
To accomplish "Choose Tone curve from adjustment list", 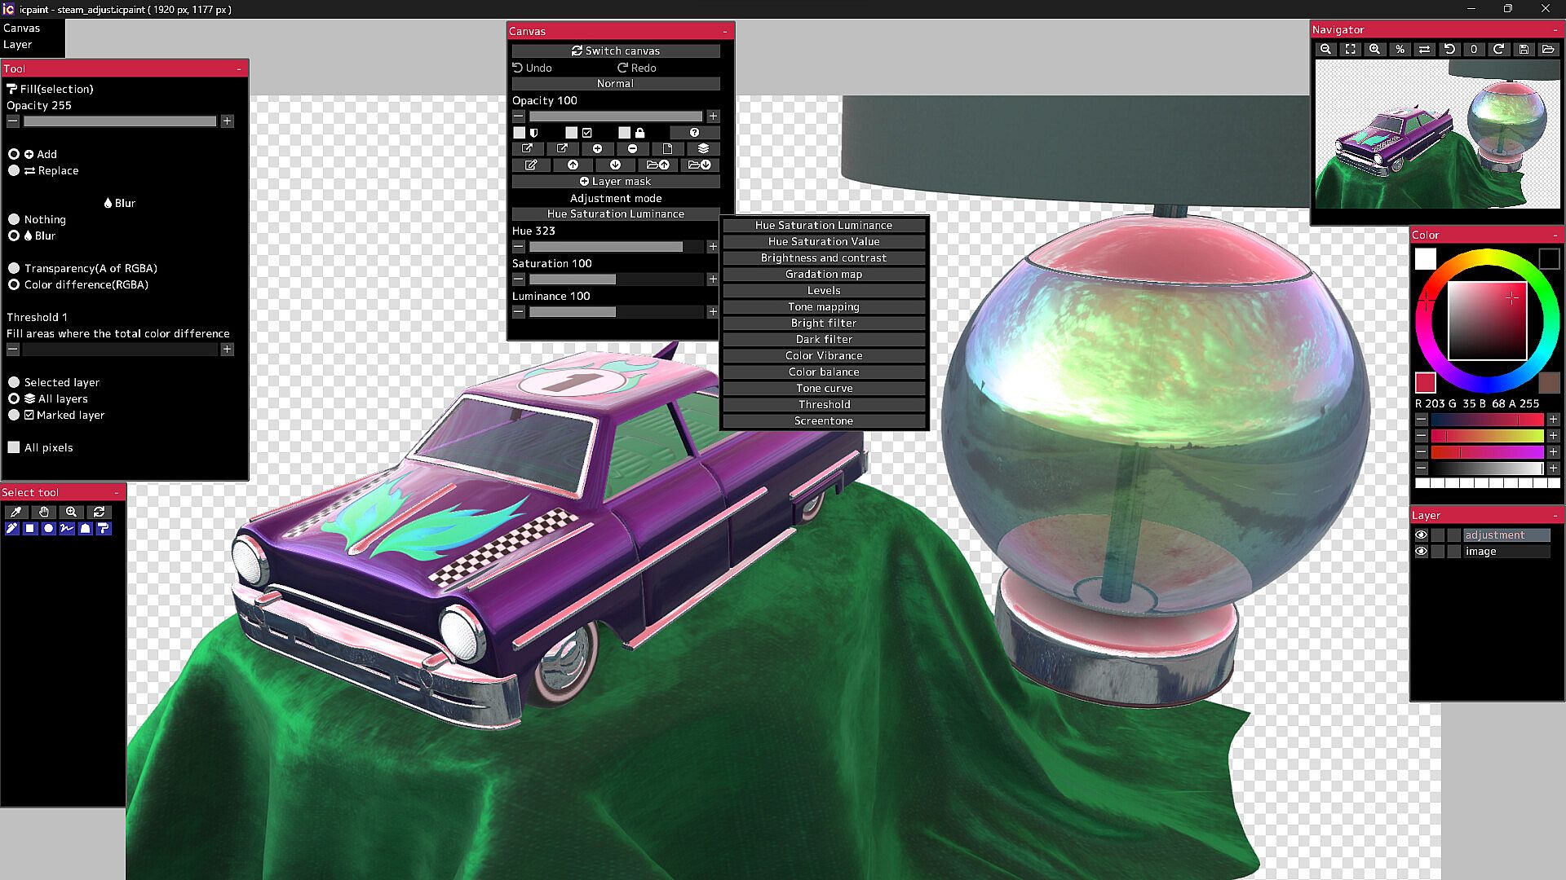I will [823, 388].
